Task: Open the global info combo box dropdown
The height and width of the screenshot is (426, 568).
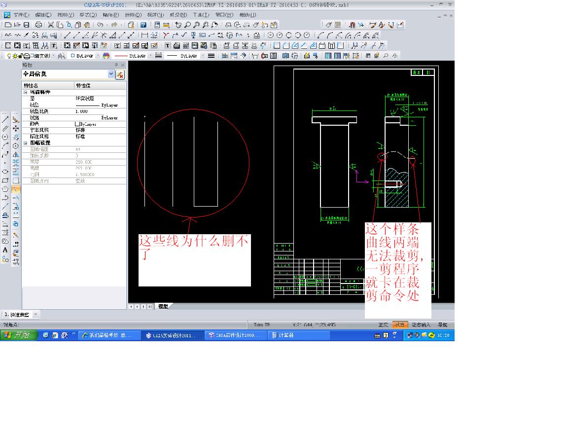Action: (111, 74)
